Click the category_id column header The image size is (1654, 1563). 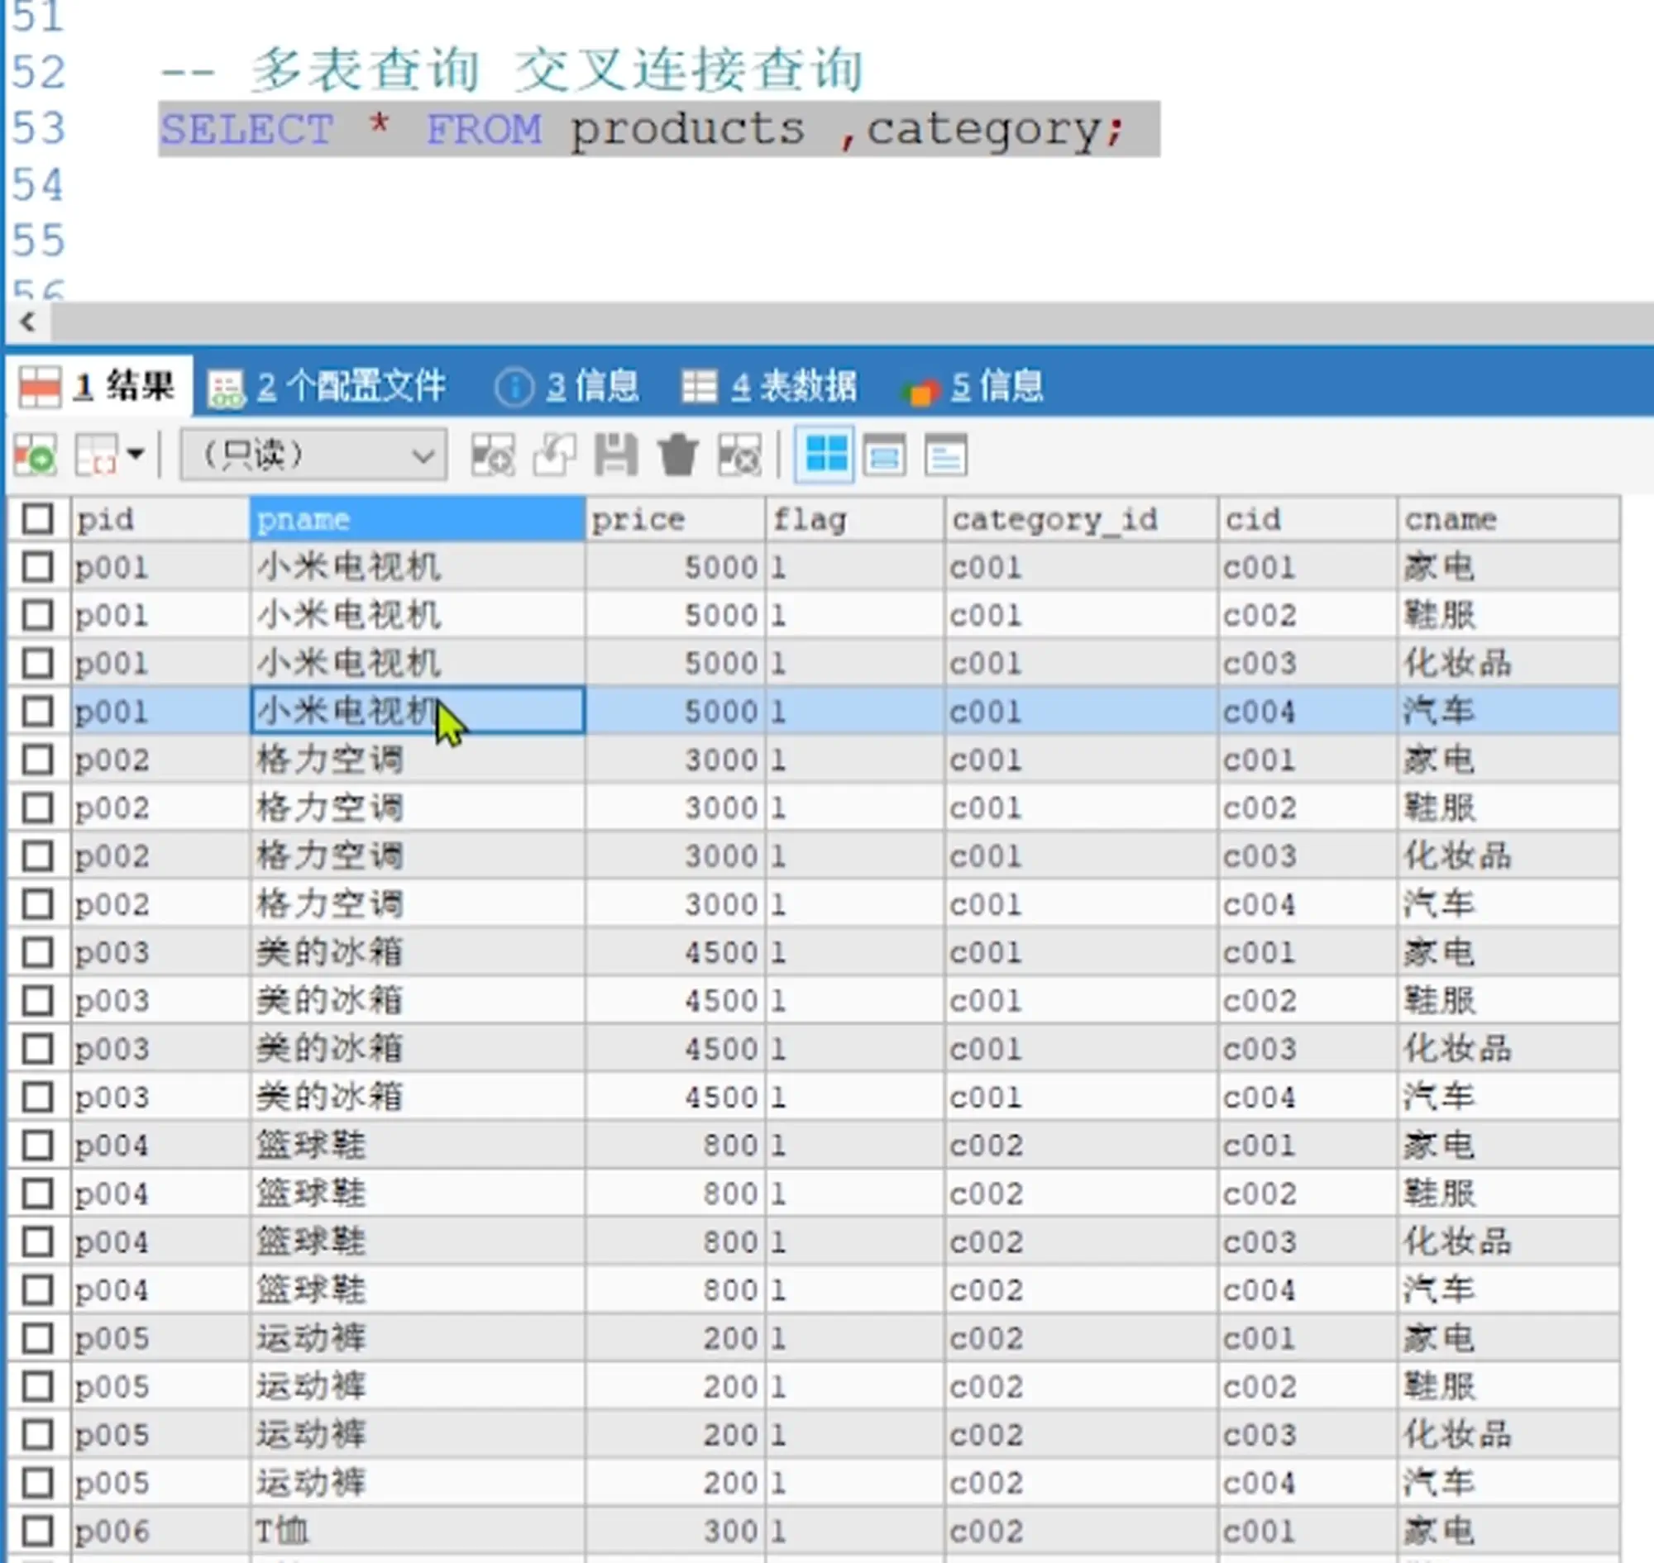[1081, 519]
